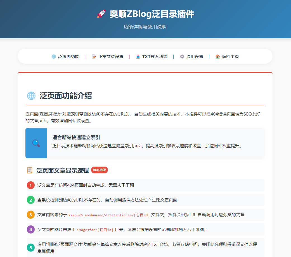
Task: Click the code path imagesfan/[栏目id]
Action: tap(95, 230)
